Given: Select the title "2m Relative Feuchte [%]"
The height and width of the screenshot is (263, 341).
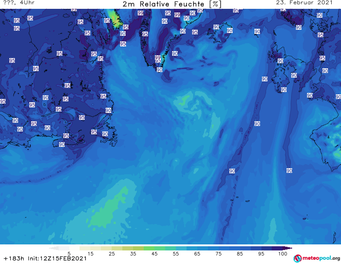Looking at the screenshot, I should 172,4.
